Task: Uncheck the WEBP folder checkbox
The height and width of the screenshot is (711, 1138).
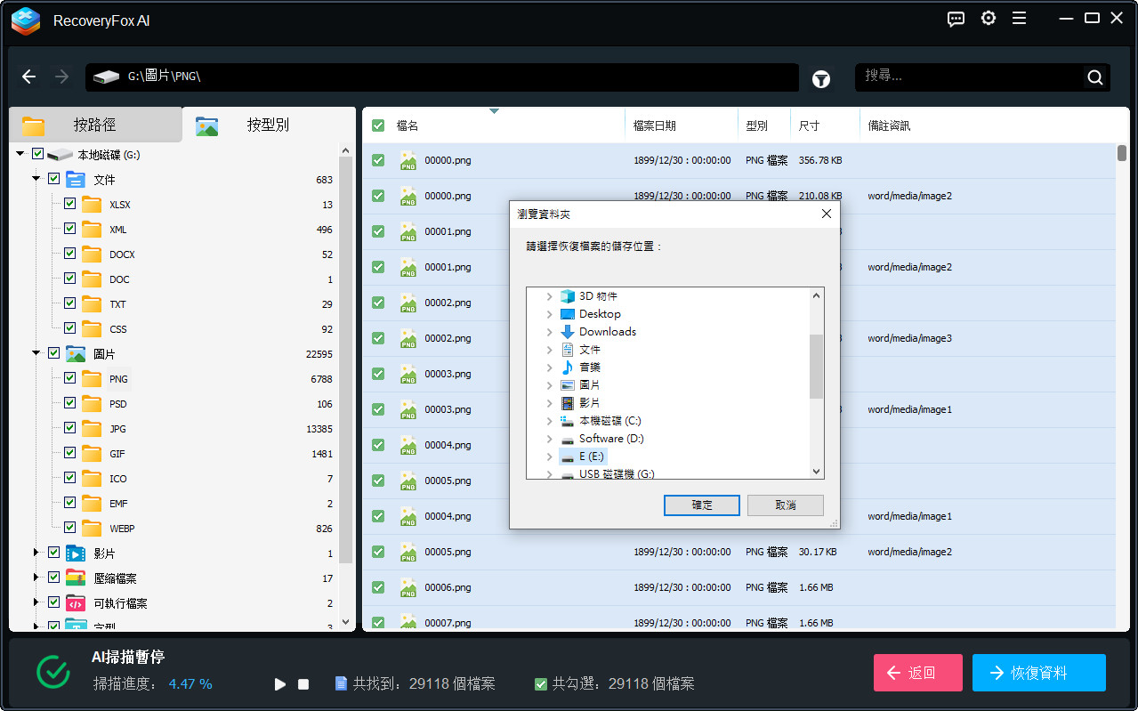Action: [x=69, y=529]
